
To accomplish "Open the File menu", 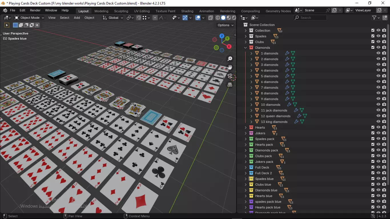I will [x=13, y=10].
